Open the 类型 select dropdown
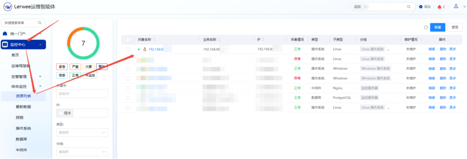 click(82, 132)
